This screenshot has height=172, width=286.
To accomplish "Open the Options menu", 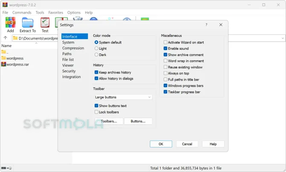I will [x=74, y=13].
